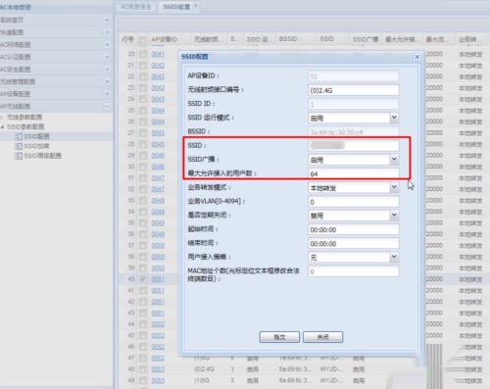Image resolution: width=490 pixels, height=389 pixels.
Task: Open the SSID配置 tree item
Action: pos(36,136)
